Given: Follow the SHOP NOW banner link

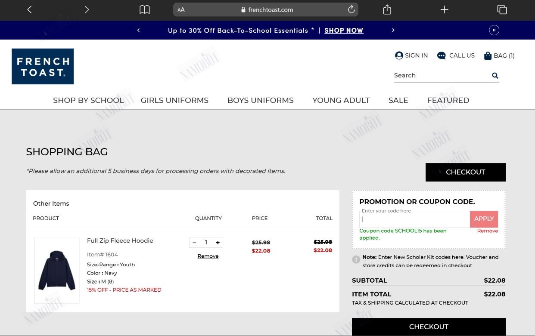Looking at the screenshot, I should [344, 31].
